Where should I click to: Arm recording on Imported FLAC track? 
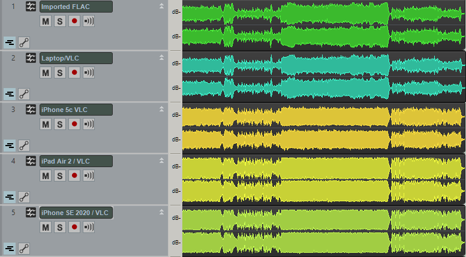(x=74, y=21)
